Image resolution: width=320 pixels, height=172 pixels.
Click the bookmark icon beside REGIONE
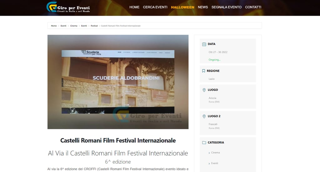pos(203,71)
